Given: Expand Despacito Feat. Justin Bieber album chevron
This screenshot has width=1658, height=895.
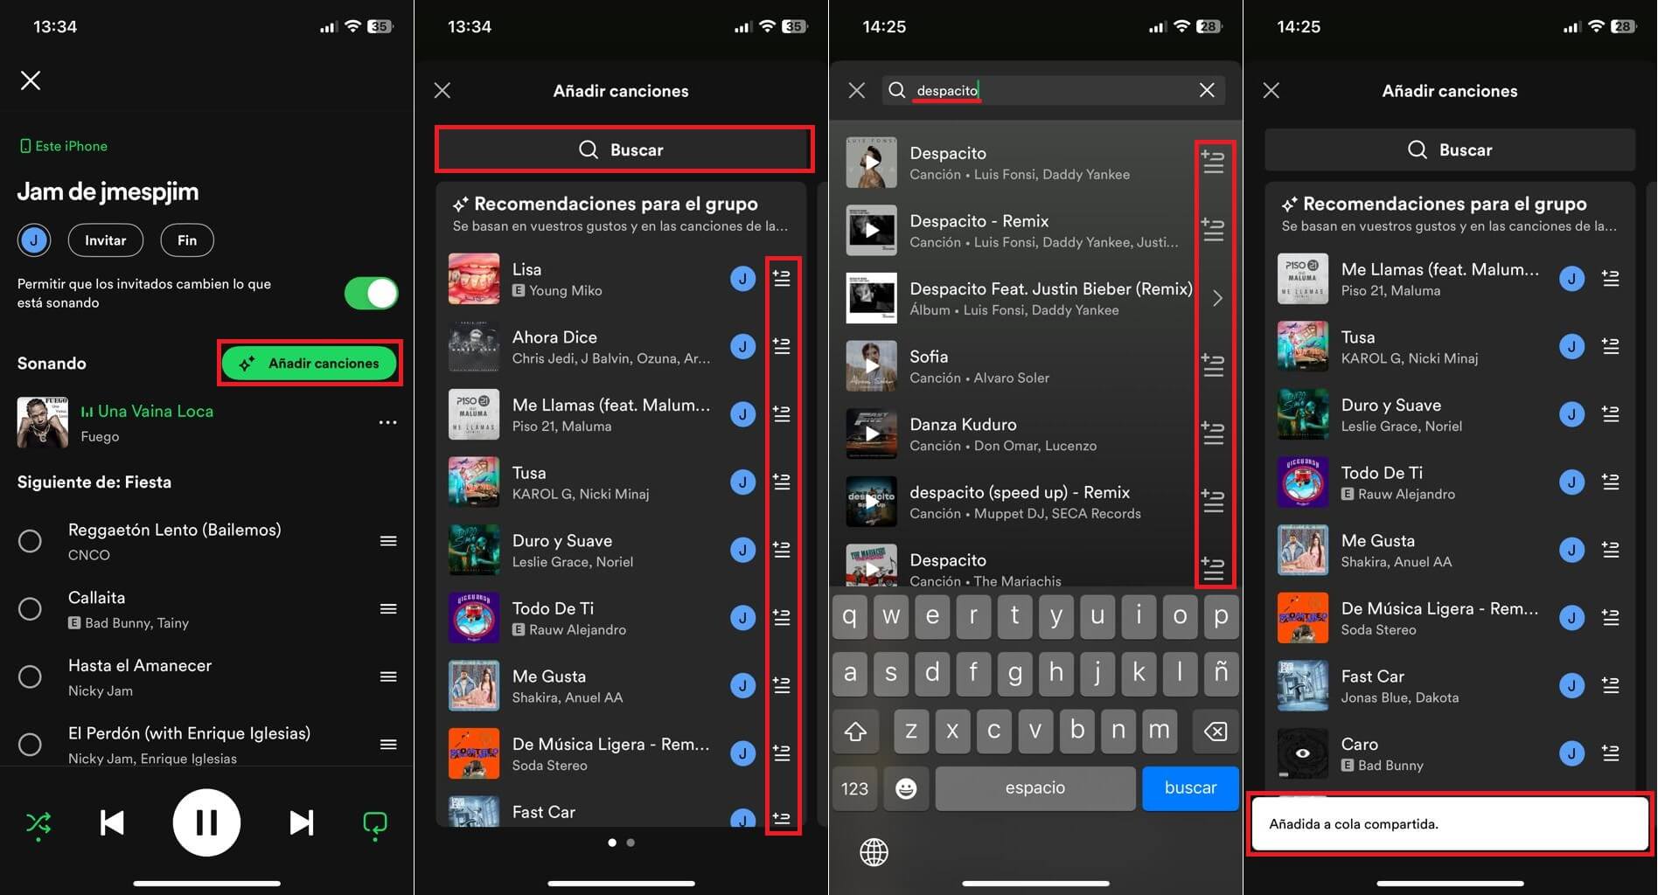Looking at the screenshot, I should (x=1217, y=298).
